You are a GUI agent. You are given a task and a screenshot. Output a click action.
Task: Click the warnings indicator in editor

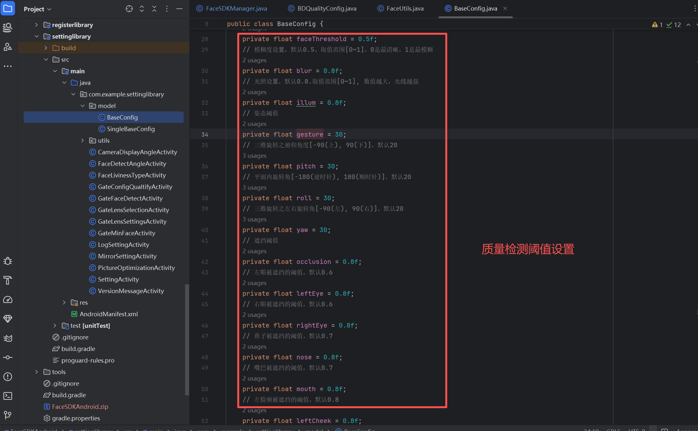tap(657, 25)
